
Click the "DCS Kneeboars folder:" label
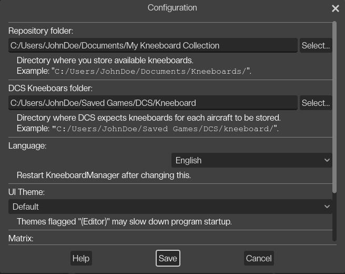pos(50,89)
